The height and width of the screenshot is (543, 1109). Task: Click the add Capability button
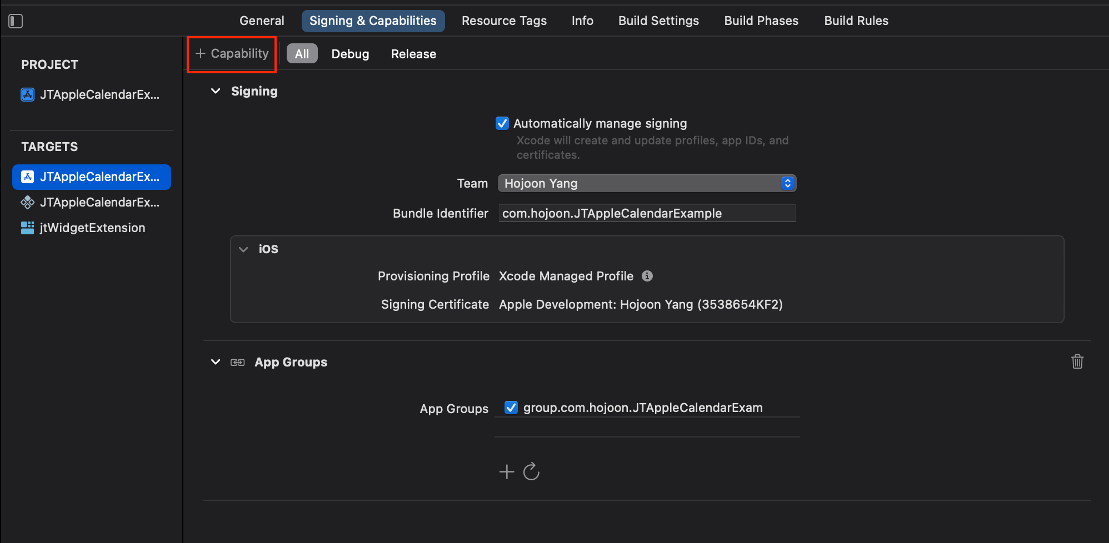(x=232, y=54)
